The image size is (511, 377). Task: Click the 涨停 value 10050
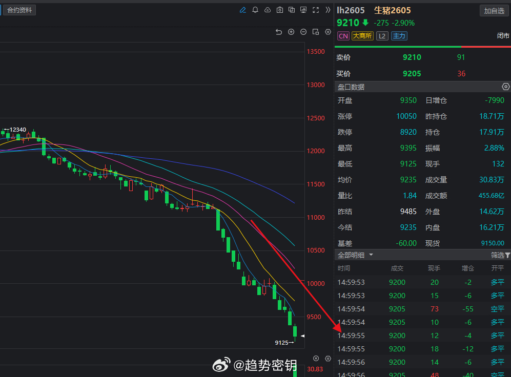pos(406,116)
